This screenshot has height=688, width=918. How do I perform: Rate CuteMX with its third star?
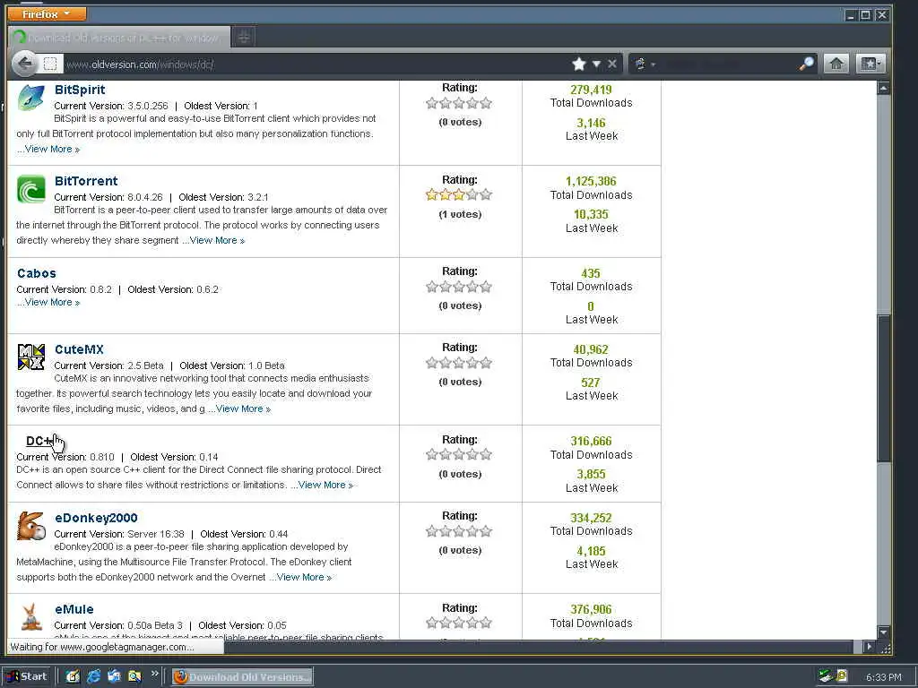coord(459,363)
